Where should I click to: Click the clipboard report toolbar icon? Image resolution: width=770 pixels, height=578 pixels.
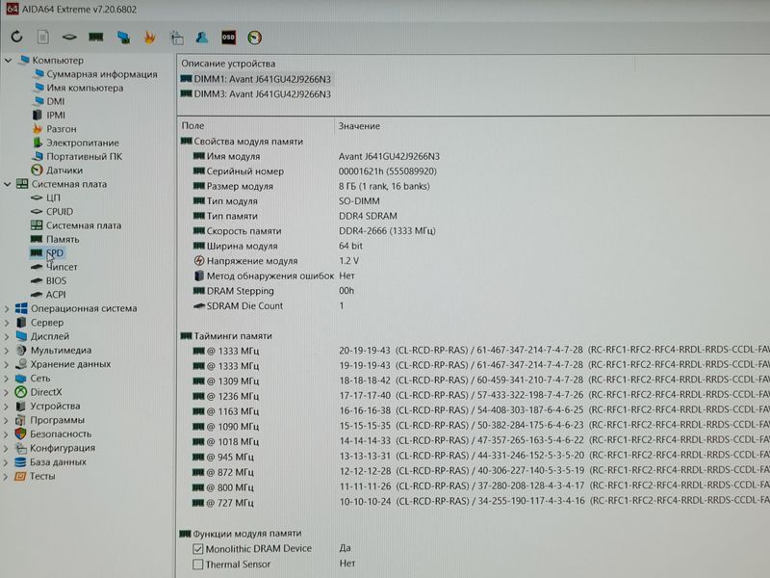(176, 38)
